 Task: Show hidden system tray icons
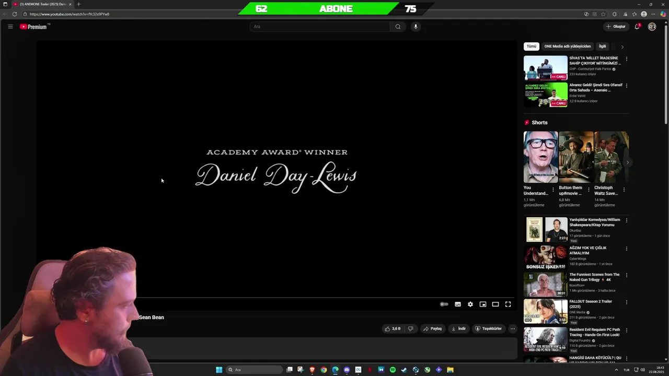click(x=616, y=370)
